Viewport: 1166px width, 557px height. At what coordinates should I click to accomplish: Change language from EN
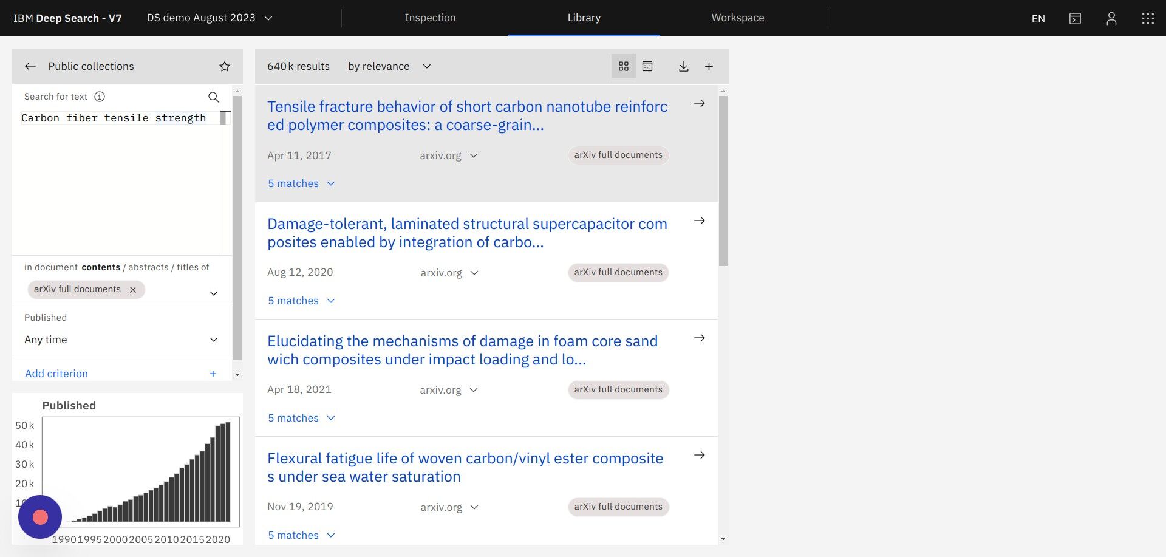point(1038,18)
